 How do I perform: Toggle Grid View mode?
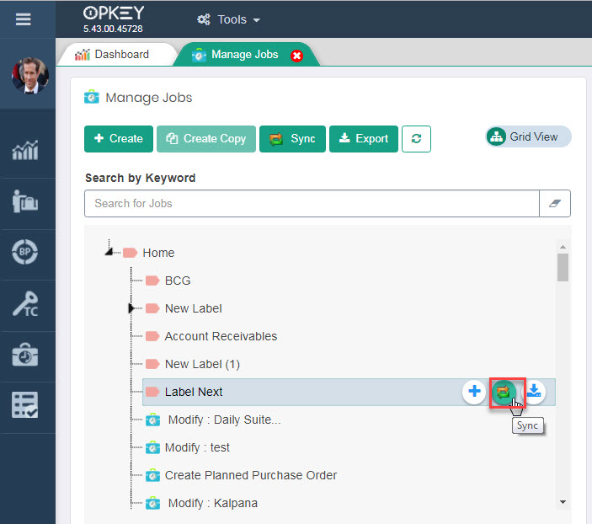pyautogui.click(x=528, y=136)
